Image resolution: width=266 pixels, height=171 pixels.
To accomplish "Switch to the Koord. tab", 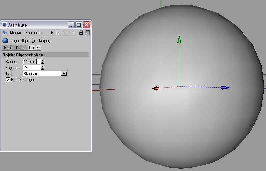I will (x=21, y=48).
